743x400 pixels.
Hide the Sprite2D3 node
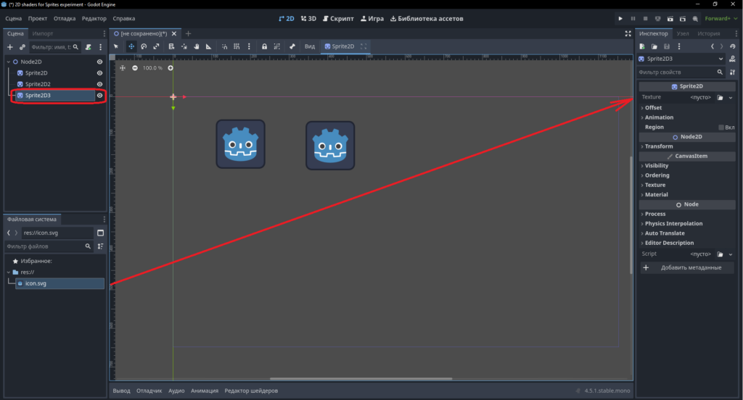pyautogui.click(x=99, y=95)
